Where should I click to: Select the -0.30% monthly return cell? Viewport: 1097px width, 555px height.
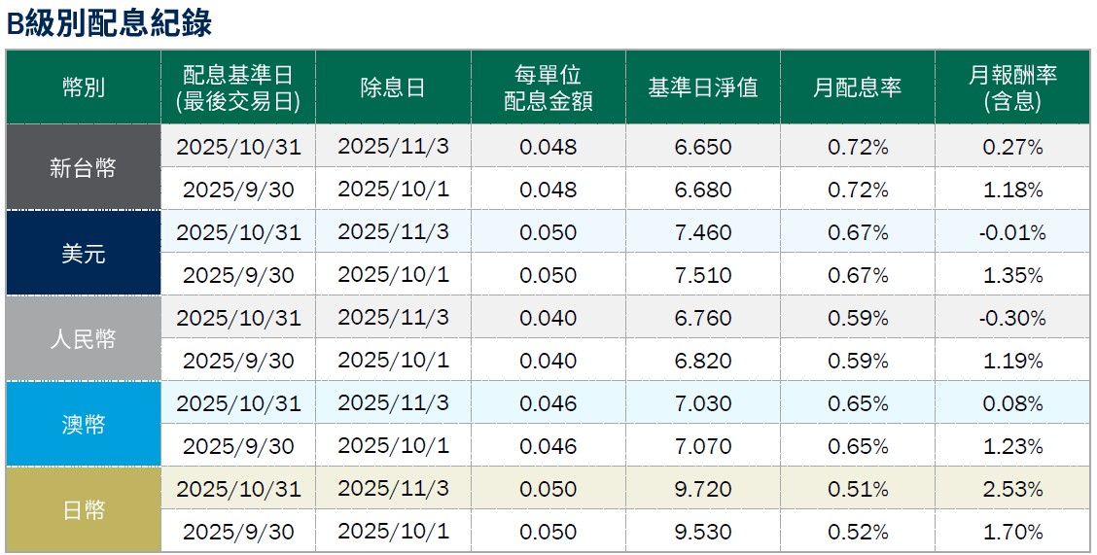(1012, 319)
